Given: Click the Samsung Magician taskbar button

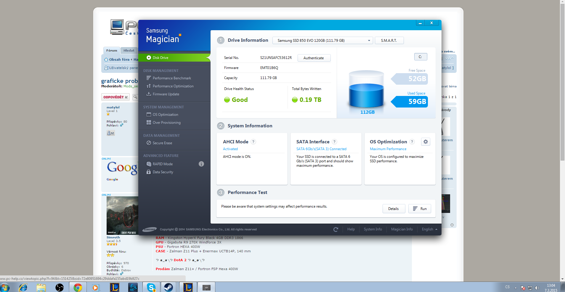Looking at the screenshot, I should pyautogui.click(x=206, y=287).
